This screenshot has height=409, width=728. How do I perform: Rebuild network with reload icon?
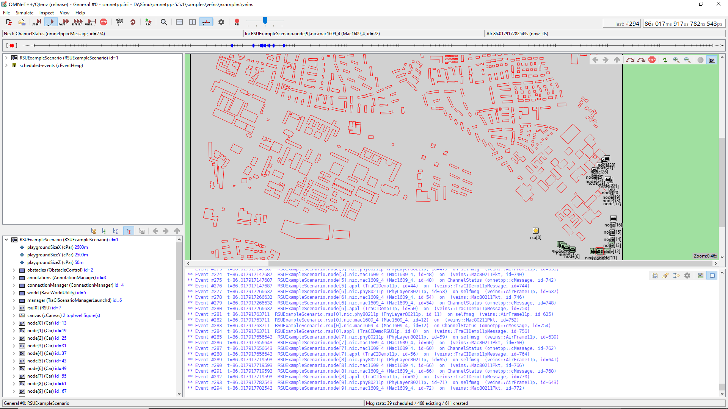(x=133, y=22)
